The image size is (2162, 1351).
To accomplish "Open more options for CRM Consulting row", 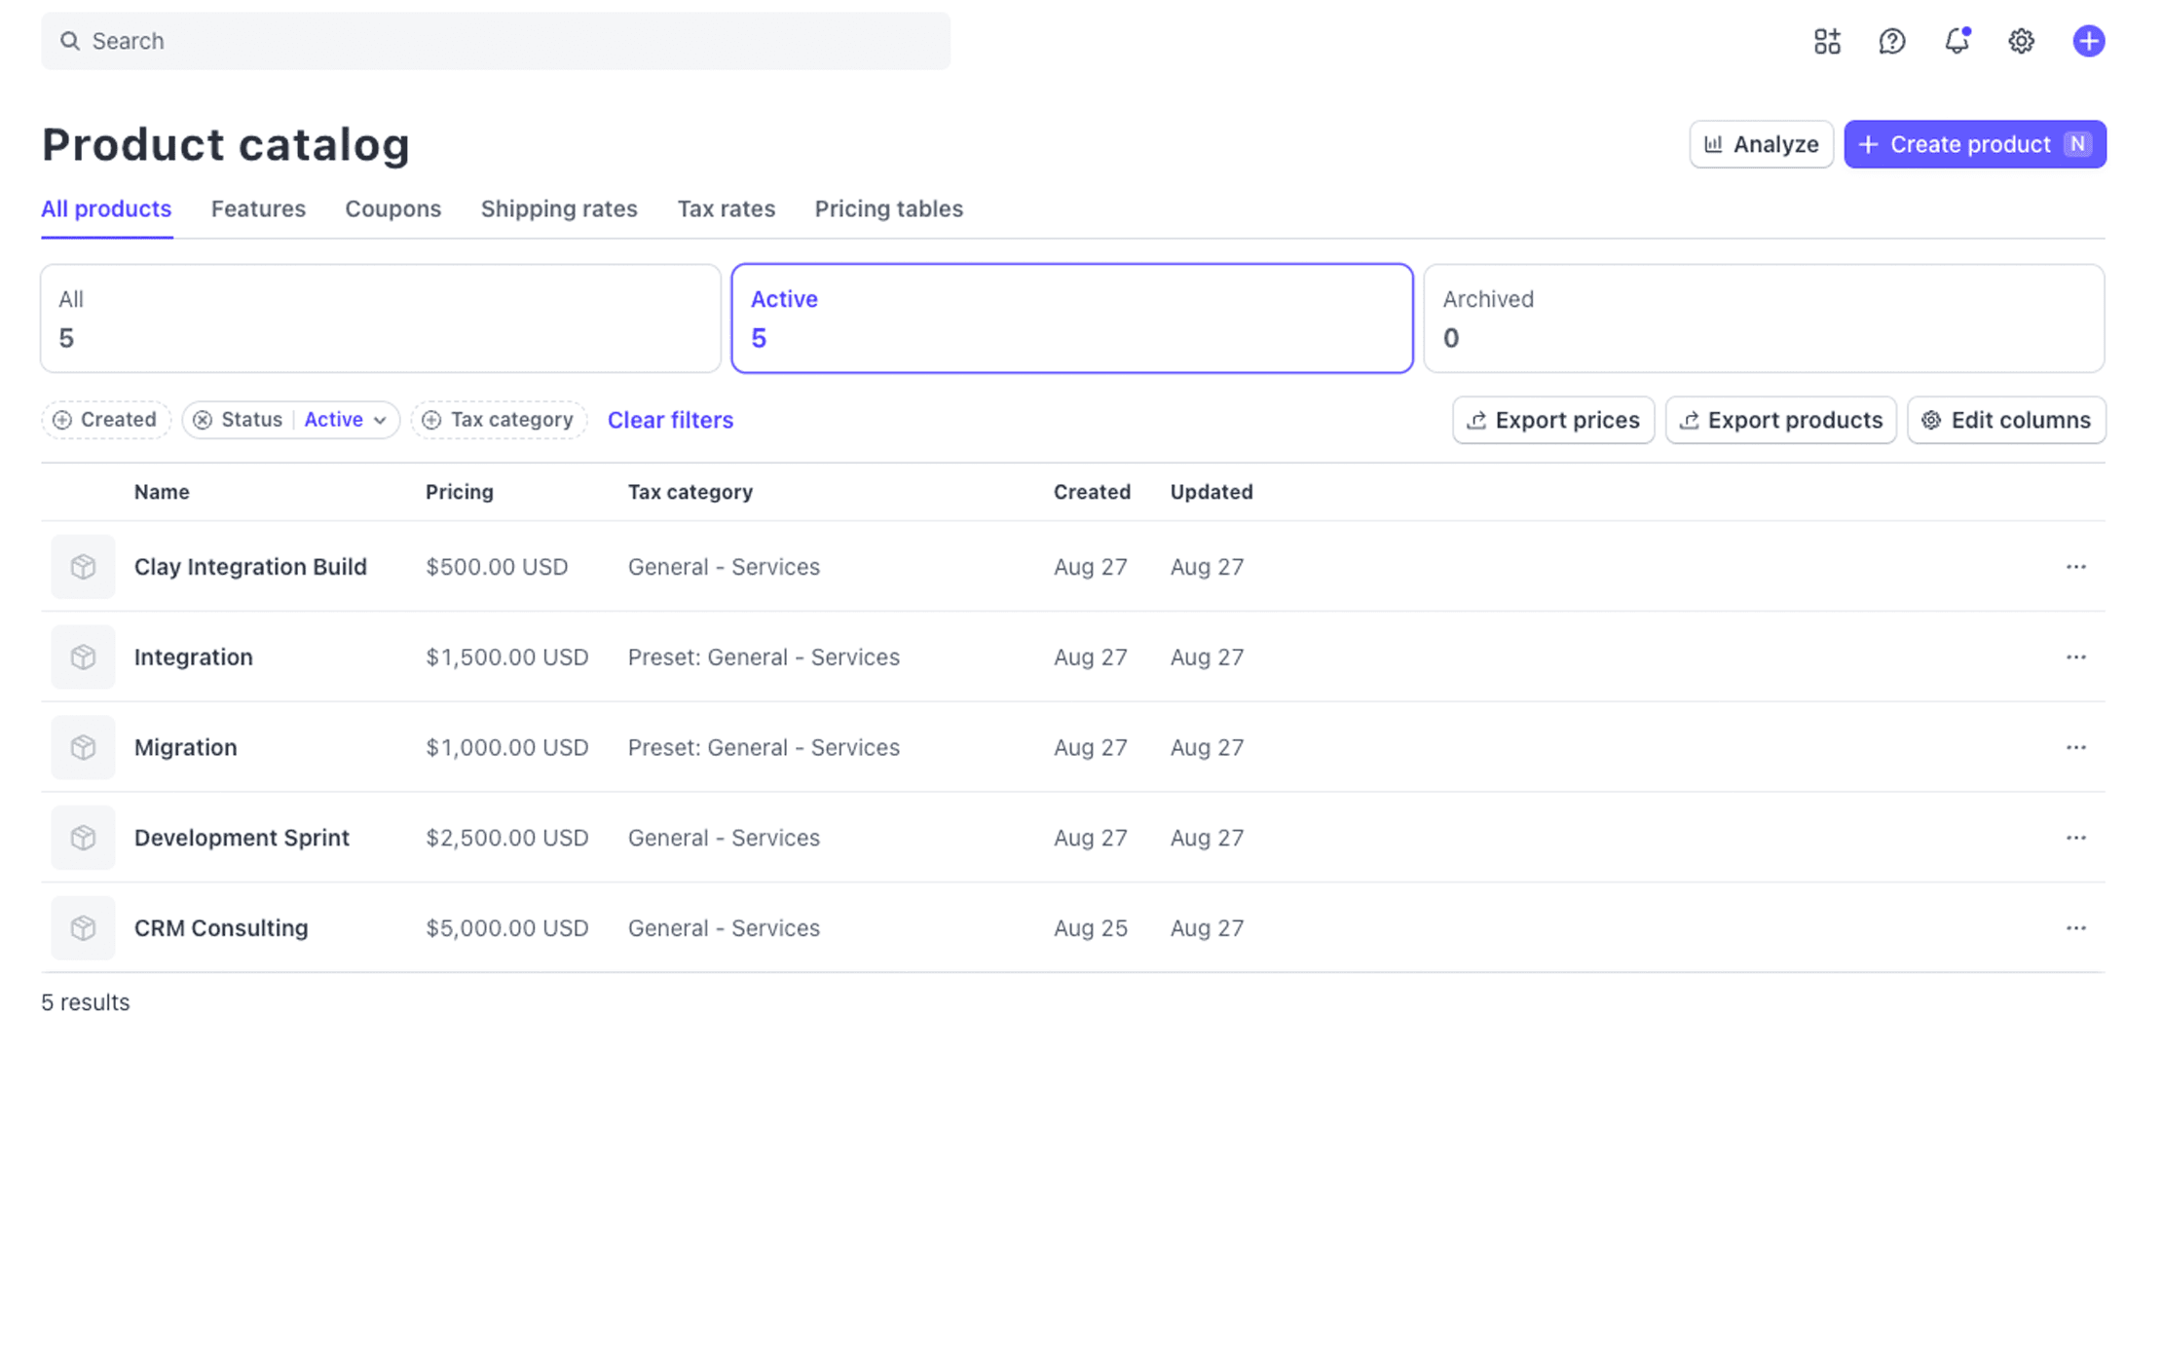I will [x=2075, y=928].
